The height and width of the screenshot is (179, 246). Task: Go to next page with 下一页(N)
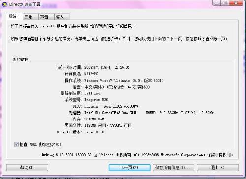pyautogui.click(x=129, y=168)
